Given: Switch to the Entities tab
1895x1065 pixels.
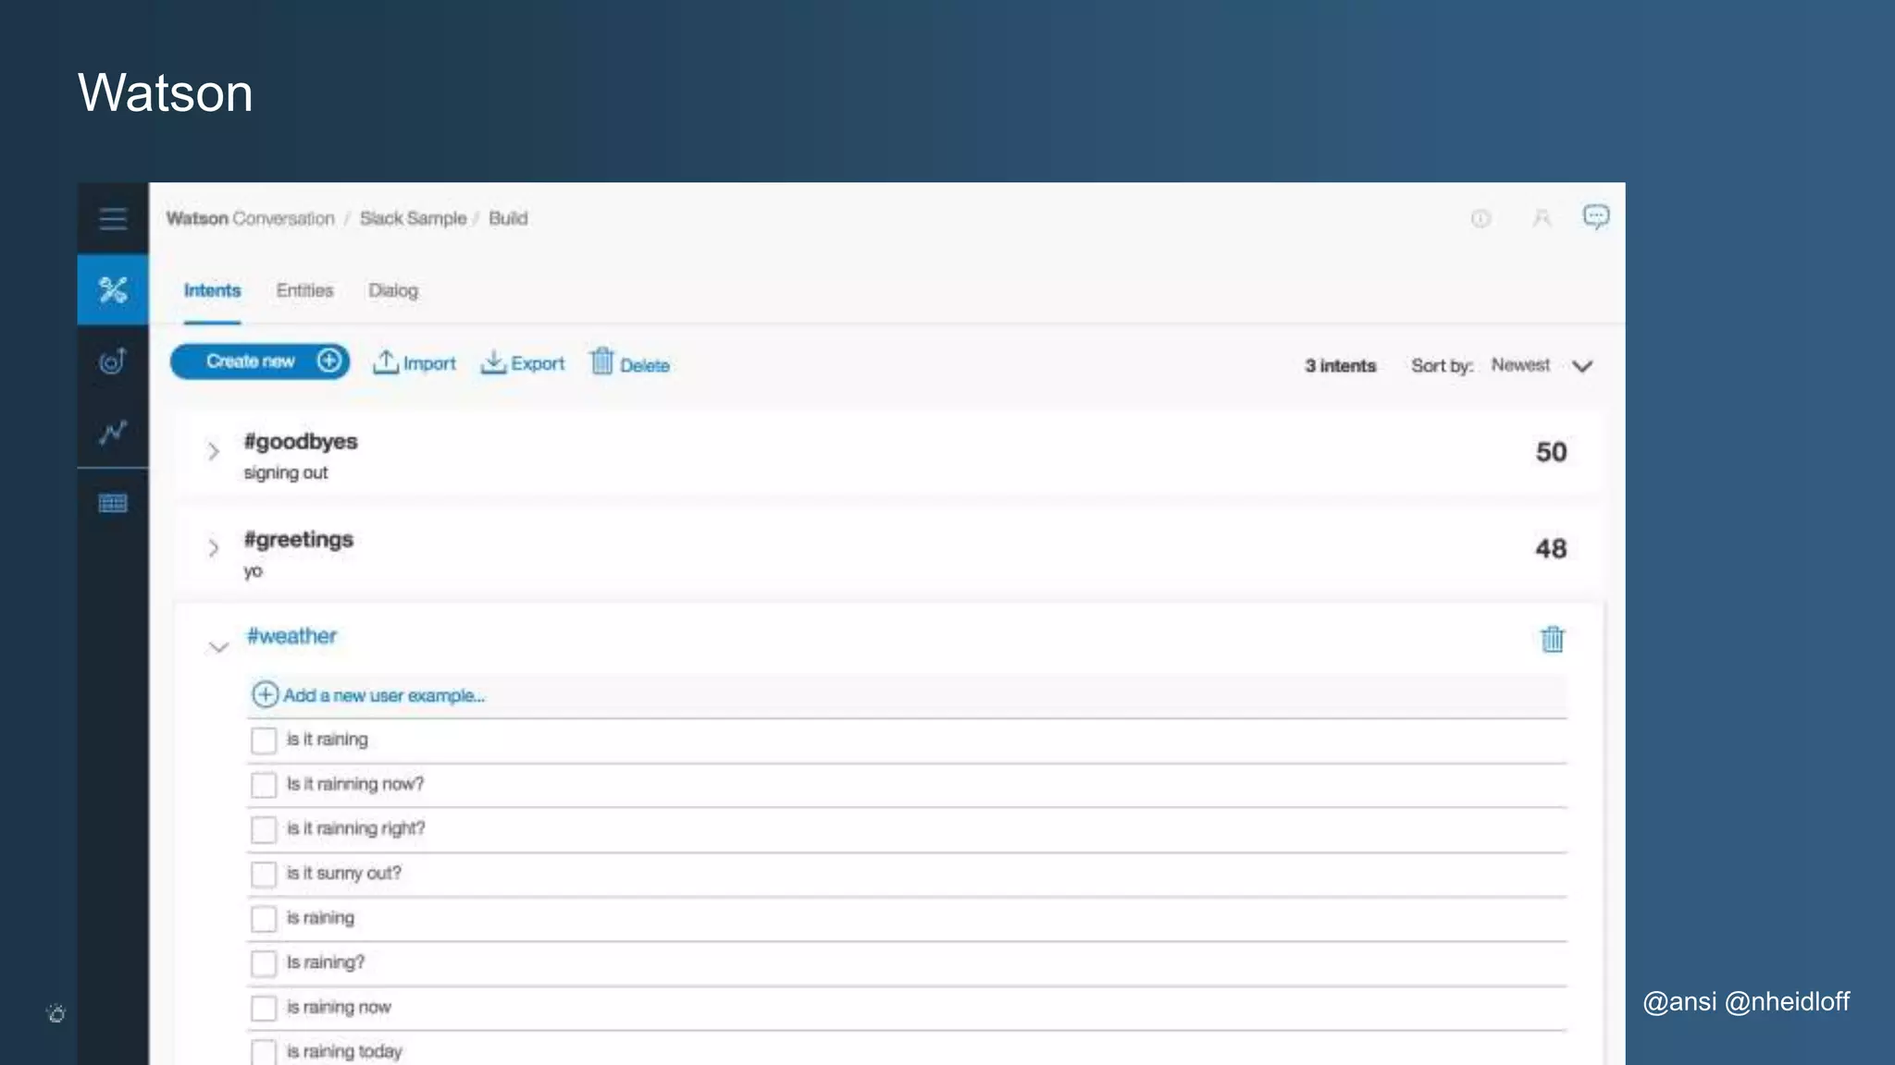Looking at the screenshot, I should pyautogui.click(x=304, y=290).
